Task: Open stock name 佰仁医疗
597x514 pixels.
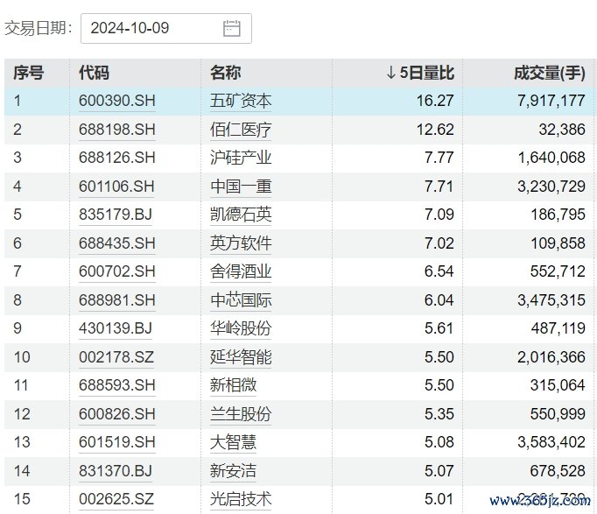Action: [x=241, y=130]
